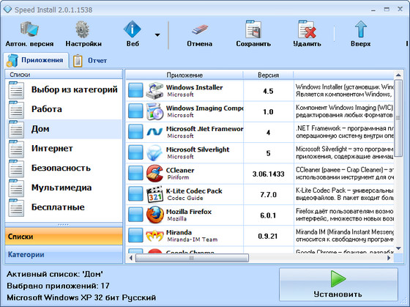Select the Дом list

tap(64, 129)
